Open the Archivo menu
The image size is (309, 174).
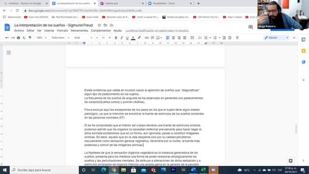[x=19, y=30]
